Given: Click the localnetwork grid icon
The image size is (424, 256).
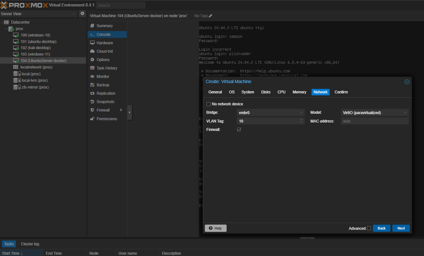Looking at the screenshot, I should [x=16, y=67].
